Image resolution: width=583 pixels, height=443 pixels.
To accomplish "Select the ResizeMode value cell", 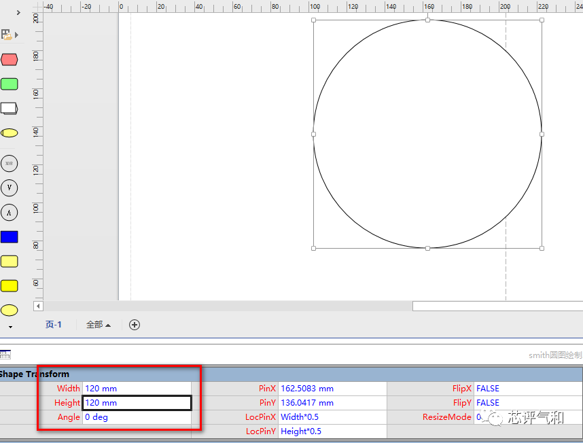I will coord(528,417).
